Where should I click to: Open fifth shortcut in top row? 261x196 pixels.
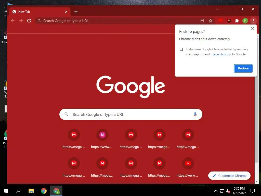pyautogui.click(x=188, y=139)
